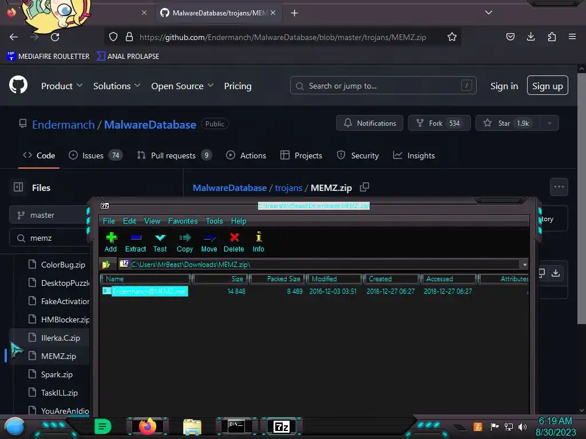Run Test on the archive in 7-Zip
Viewport: 586px width, 439px height.
160,242
